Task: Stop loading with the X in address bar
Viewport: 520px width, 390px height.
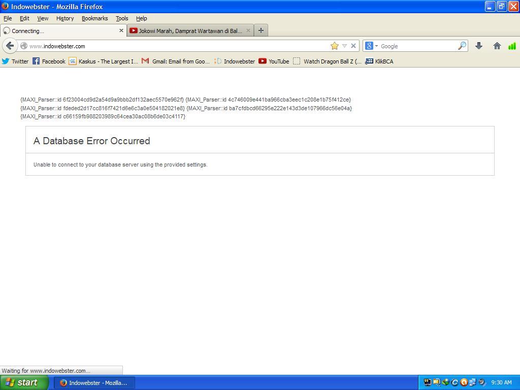Action: pos(353,46)
